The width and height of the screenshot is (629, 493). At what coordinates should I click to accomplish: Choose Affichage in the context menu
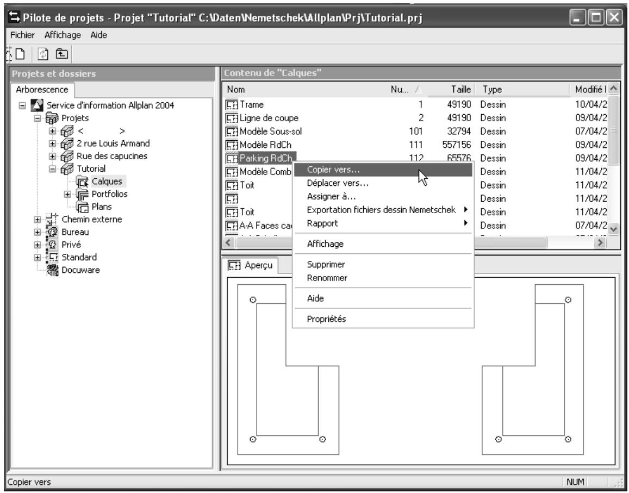pos(383,244)
